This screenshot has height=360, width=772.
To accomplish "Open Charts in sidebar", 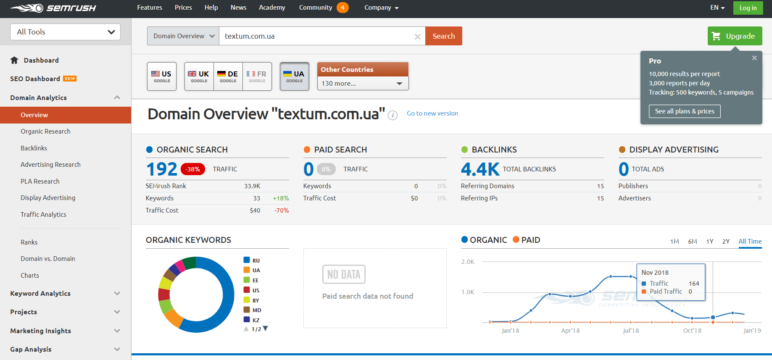I will click(x=30, y=275).
